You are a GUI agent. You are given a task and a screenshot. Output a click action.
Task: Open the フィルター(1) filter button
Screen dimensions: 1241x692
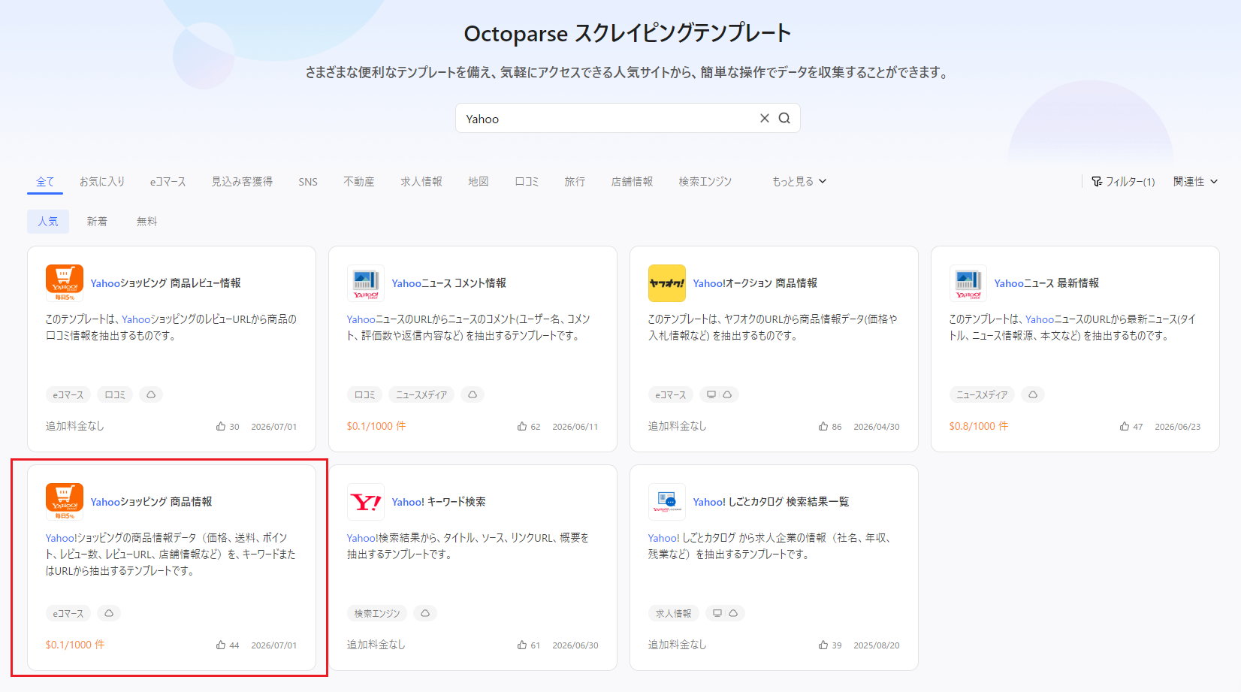[x=1123, y=182]
